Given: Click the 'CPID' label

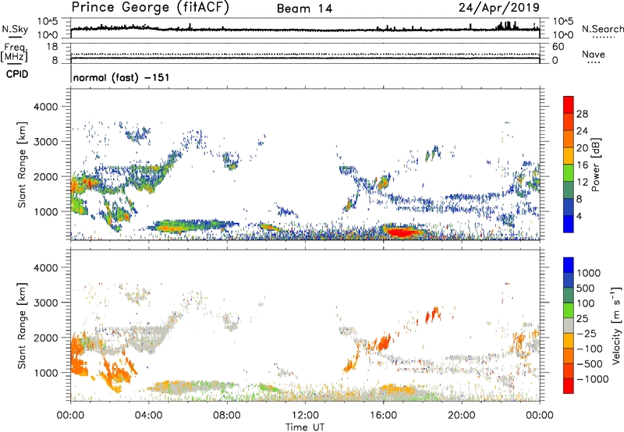Looking at the screenshot, I should 17,74.
